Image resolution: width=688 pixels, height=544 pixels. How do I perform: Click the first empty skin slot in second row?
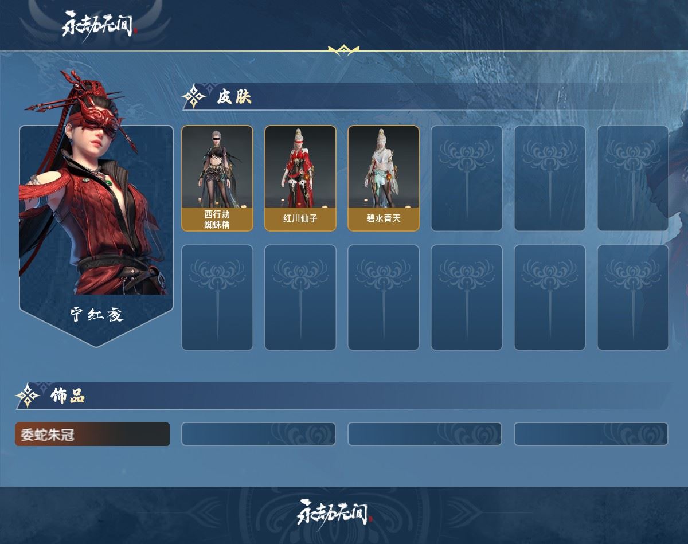pyautogui.click(x=217, y=298)
